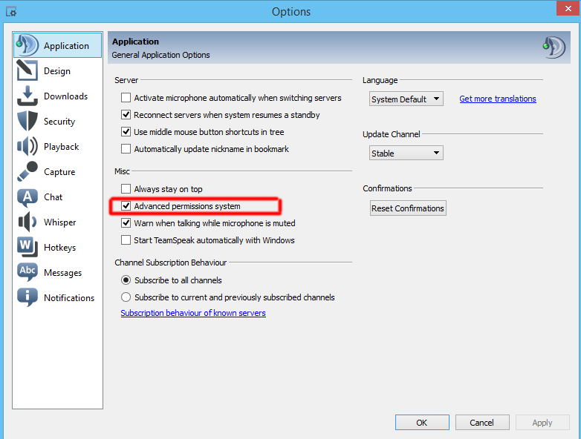Check automatically update nickname in bookmark
This screenshot has width=581, height=439.
click(x=126, y=148)
